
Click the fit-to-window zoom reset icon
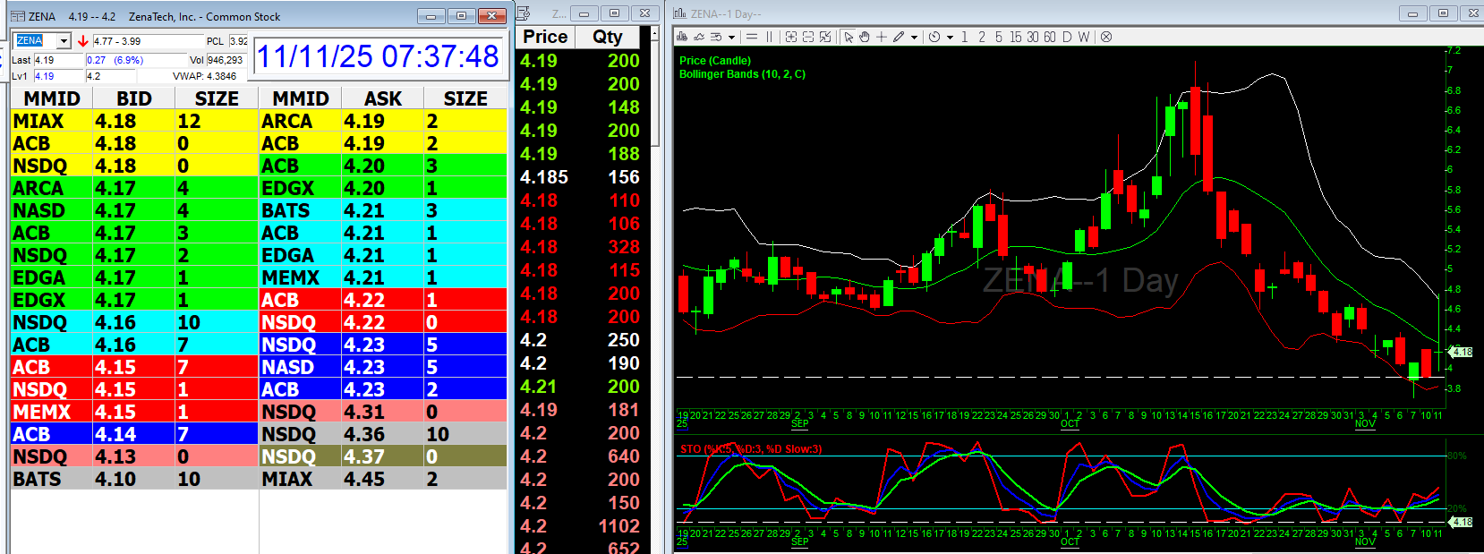pyautogui.click(x=825, y=37)
